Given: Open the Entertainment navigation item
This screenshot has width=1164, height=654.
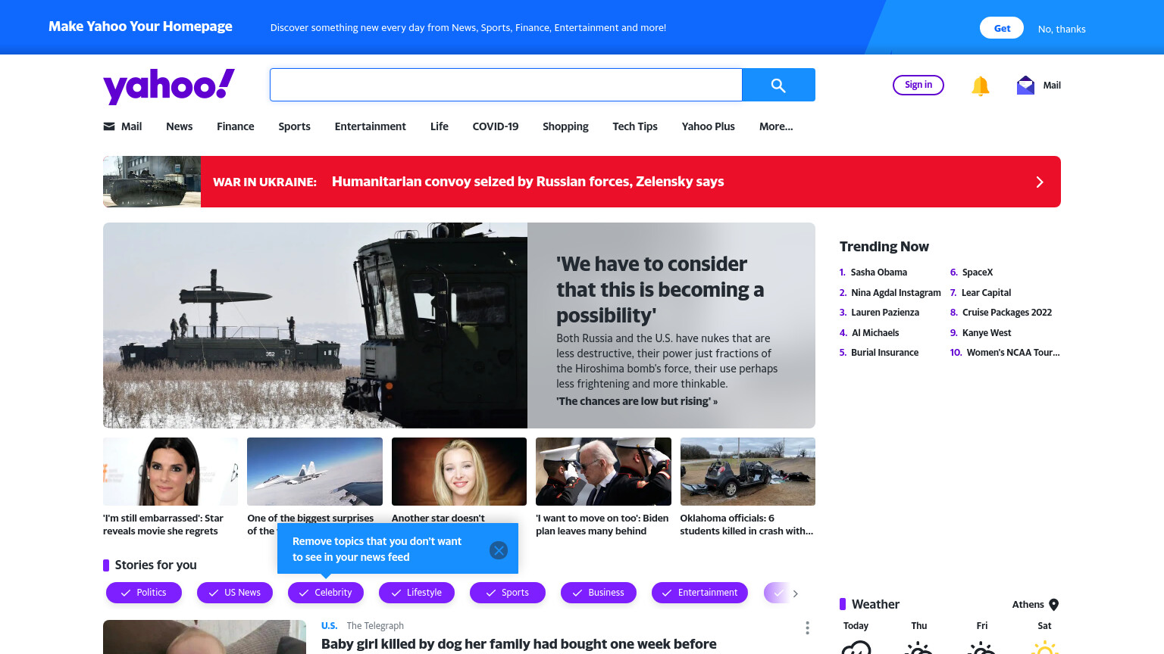Looking at the screenshot, I should [371, 126].
